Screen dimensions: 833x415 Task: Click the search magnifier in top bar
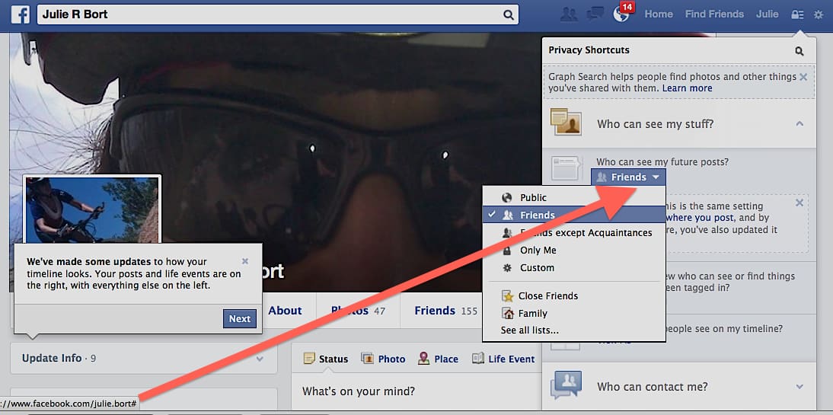pyautogui.click(x=509, y=15)
